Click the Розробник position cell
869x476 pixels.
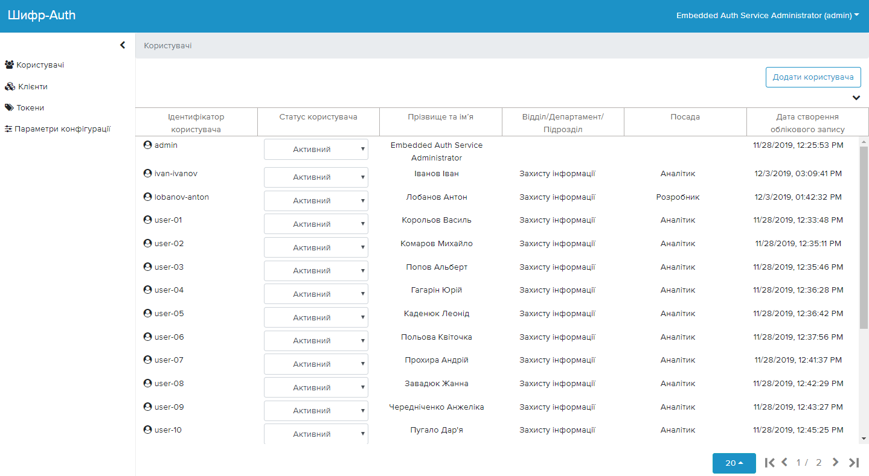pos(678,197)
